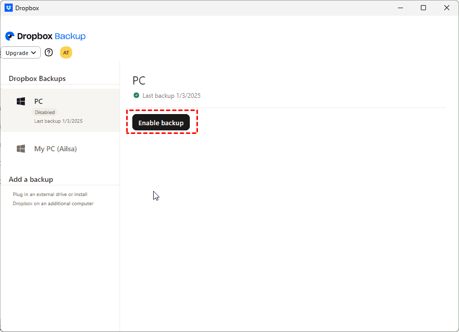Open the AT account avatar

66,53
